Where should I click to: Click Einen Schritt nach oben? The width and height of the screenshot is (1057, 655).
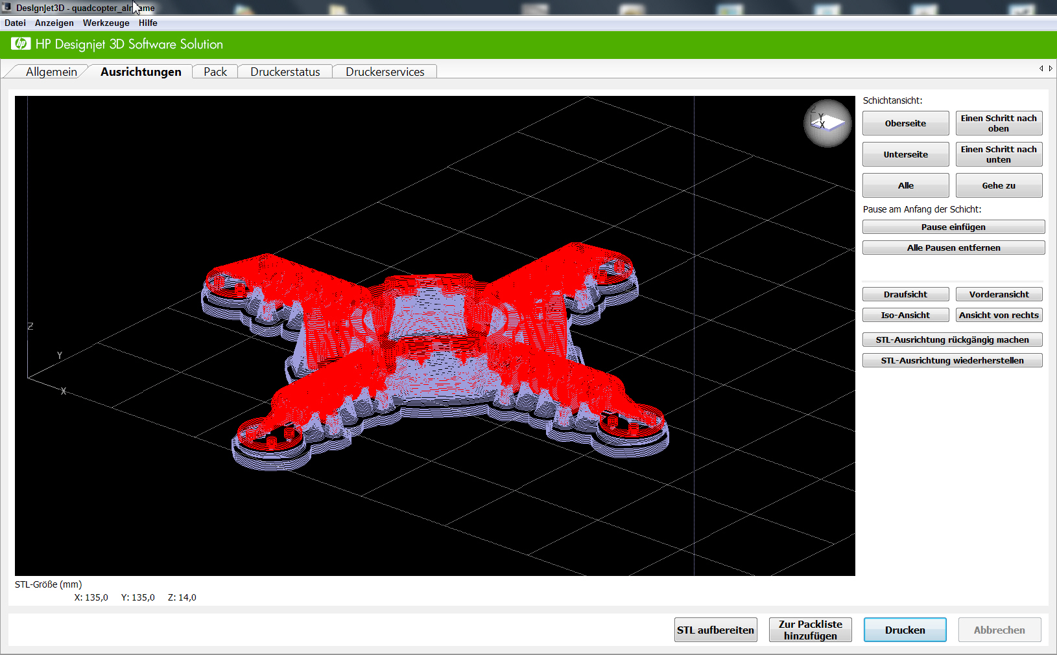tap(999, 123)
